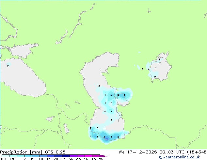207x160 pixels.
Task: Pick the 40–45 mm magenta legend swatch
Action: tap(88, 156)
